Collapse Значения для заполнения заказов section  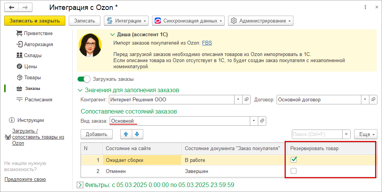[x=80, y=90]
